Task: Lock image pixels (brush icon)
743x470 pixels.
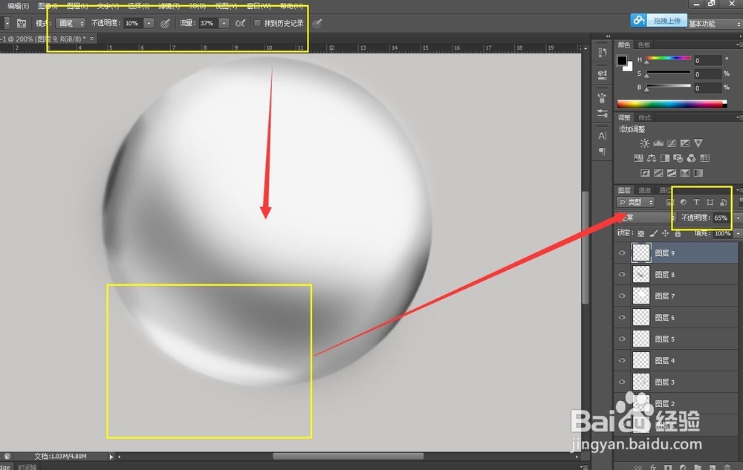Action: pyautogui.click(x=653, y=233)
